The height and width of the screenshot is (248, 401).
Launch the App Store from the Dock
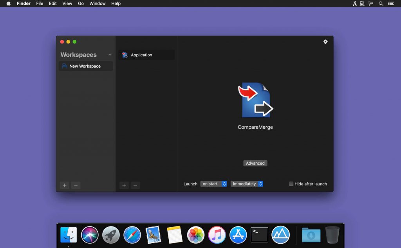pyautogui.click(x=238, y=235)
